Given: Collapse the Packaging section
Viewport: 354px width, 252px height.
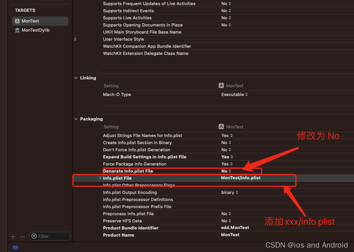Looking at the screenshot, I should click(76, 119).
